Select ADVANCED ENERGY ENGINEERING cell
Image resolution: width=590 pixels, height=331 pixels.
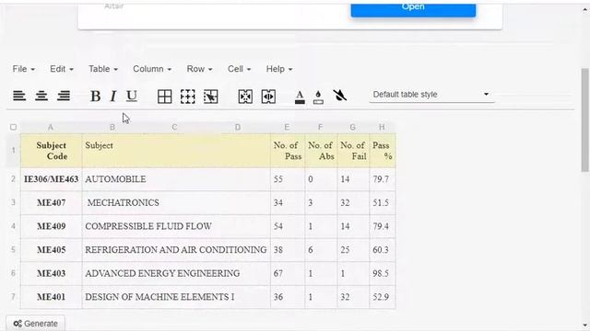click(x=176, y=274)
